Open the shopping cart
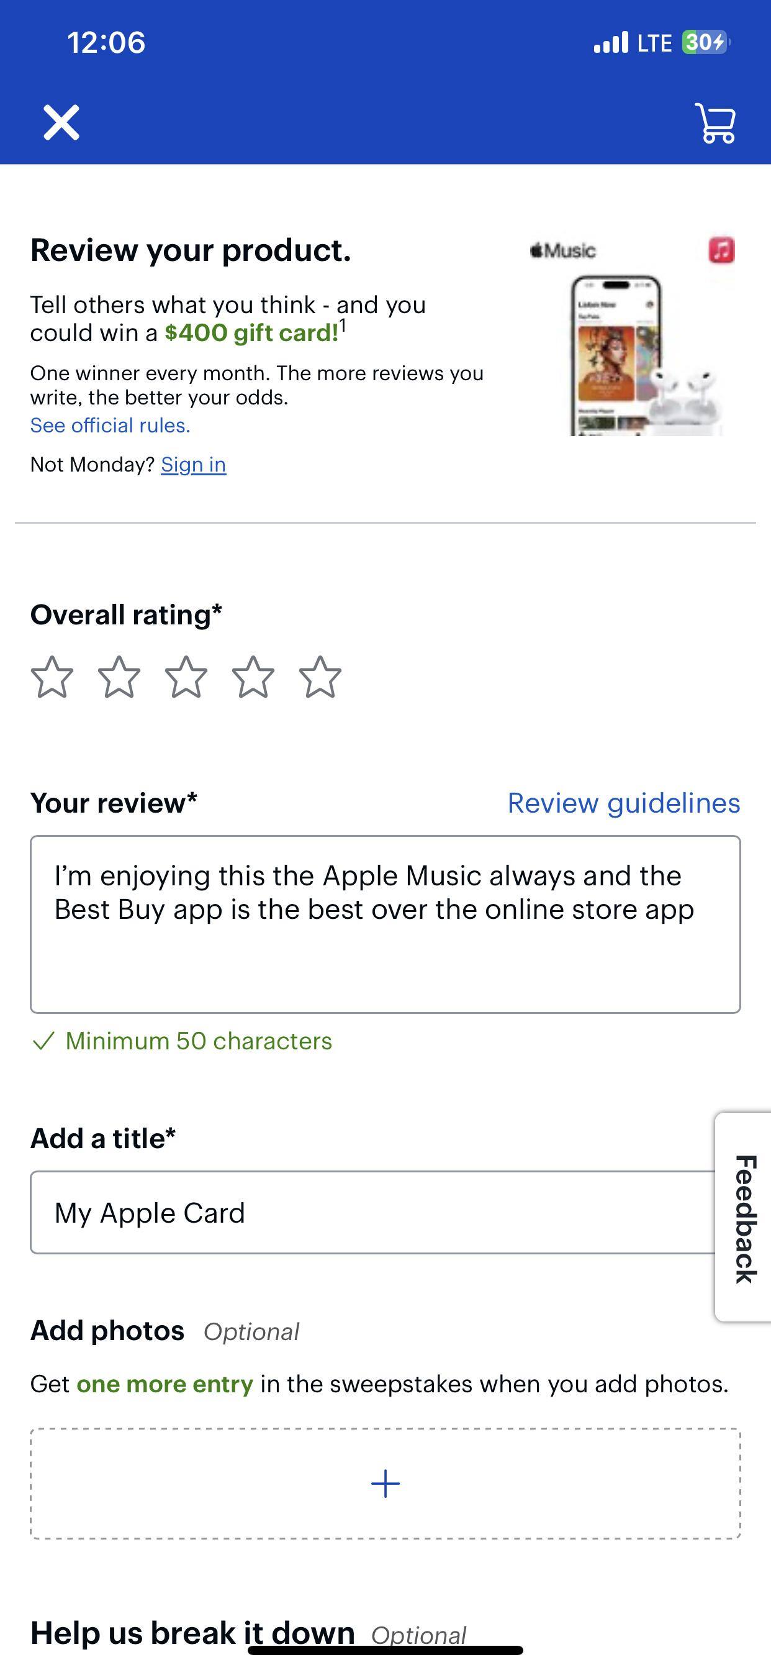Viewport: 771px width, 1670px height. 716,121
